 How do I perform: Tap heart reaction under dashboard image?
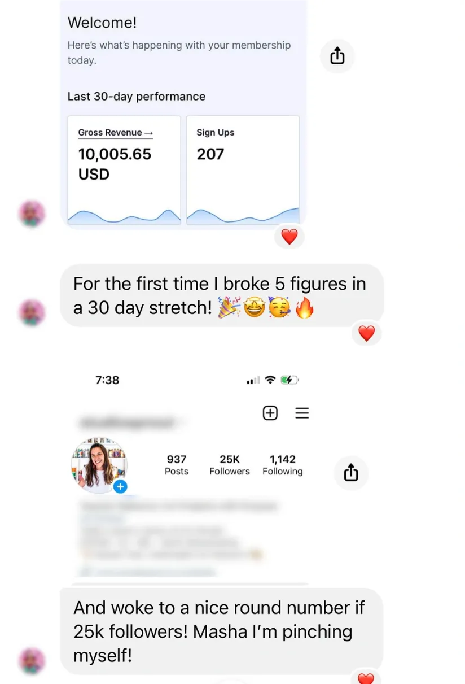(x=289, y=237)
